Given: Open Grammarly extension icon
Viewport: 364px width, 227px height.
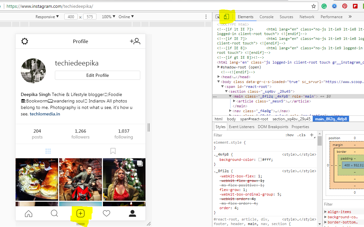Looking at the screenshot, I should pos(324,6).
